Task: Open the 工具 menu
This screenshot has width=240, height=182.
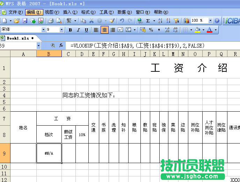Action: tap(107, 12)
